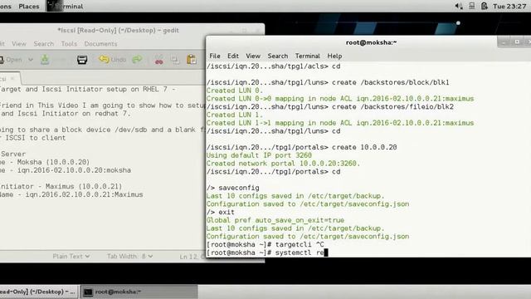Open the Plain Text language dropdown
This screenshot has height=299, width=531.
tap(71, 257)
